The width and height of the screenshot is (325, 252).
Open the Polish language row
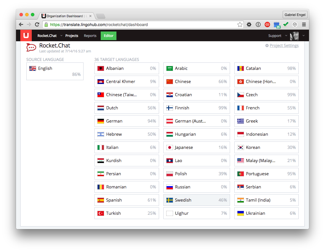click(x=197, y=174)
